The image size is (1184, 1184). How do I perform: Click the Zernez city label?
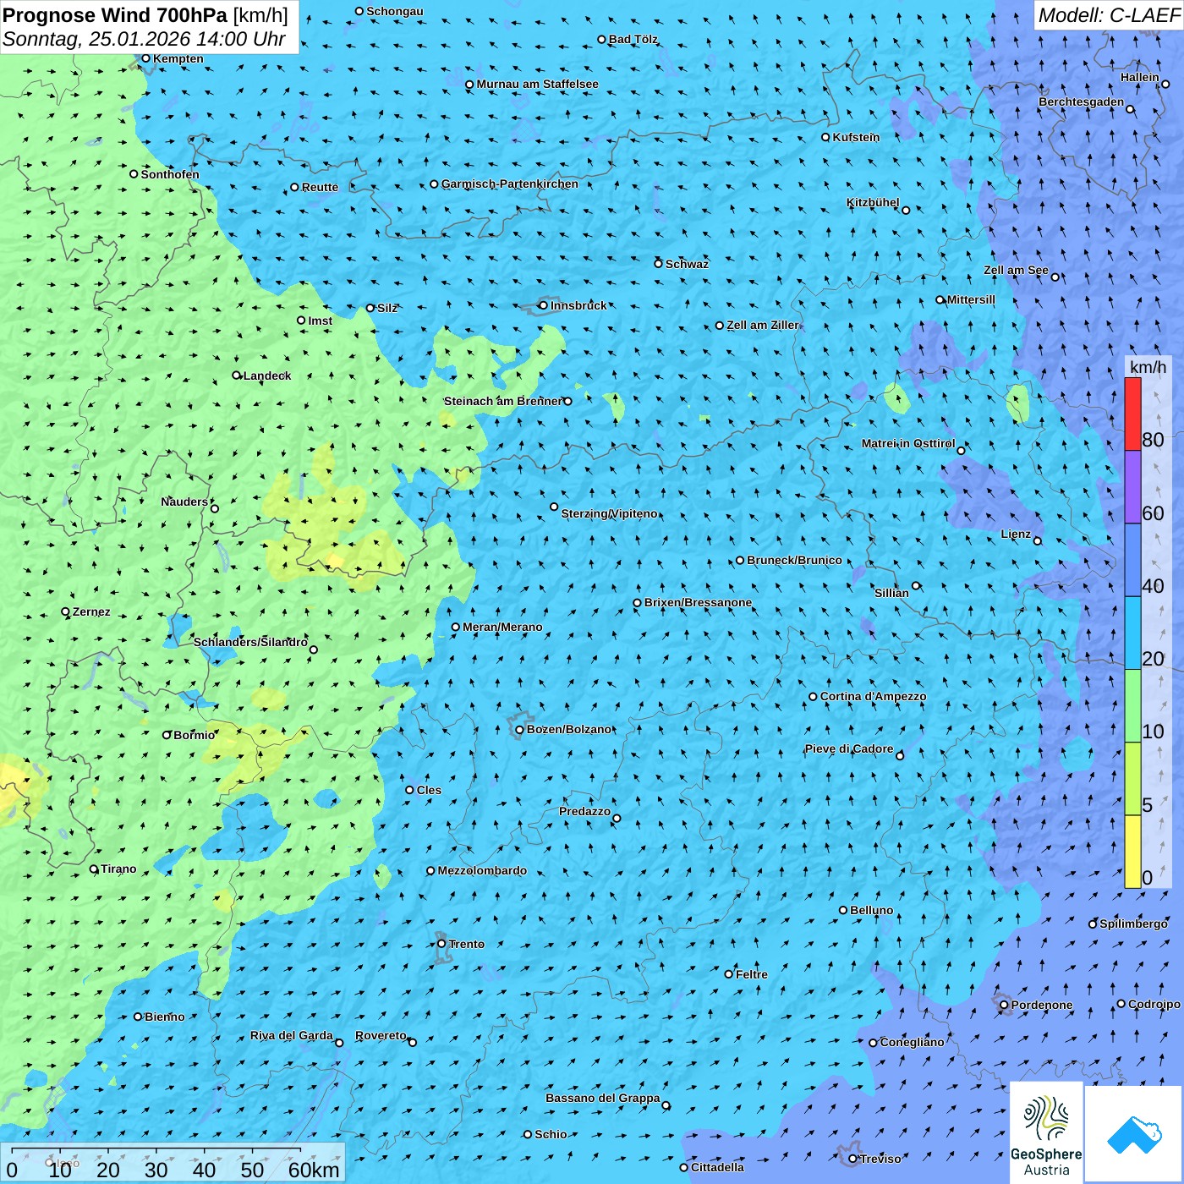(91, 611)
